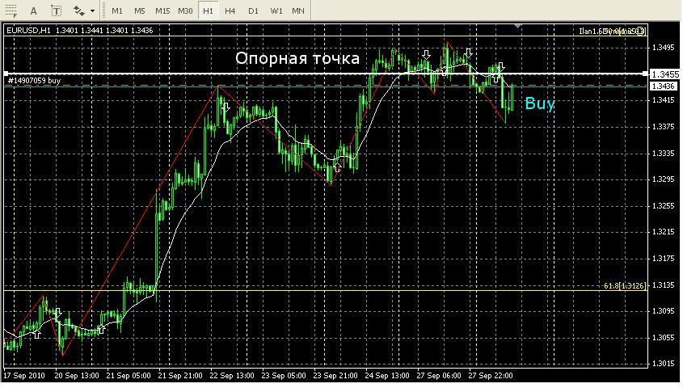The width and height of the screenshot is (683, 392).
Task: Select the active H1 timeframe
Action: click(209, 11)
